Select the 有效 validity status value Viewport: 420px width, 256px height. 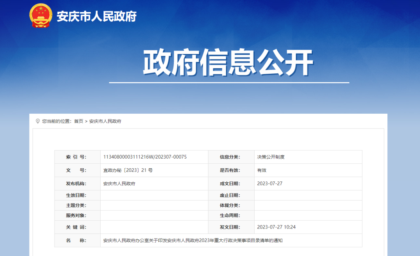coord(262,170)
